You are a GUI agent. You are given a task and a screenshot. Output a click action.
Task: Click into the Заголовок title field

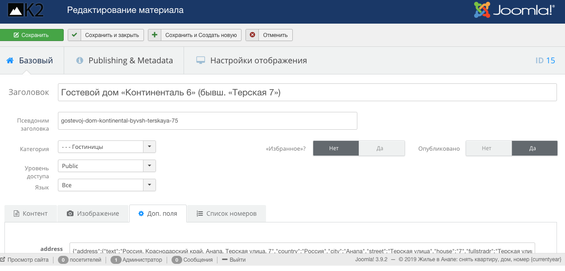tap(307, 92)
